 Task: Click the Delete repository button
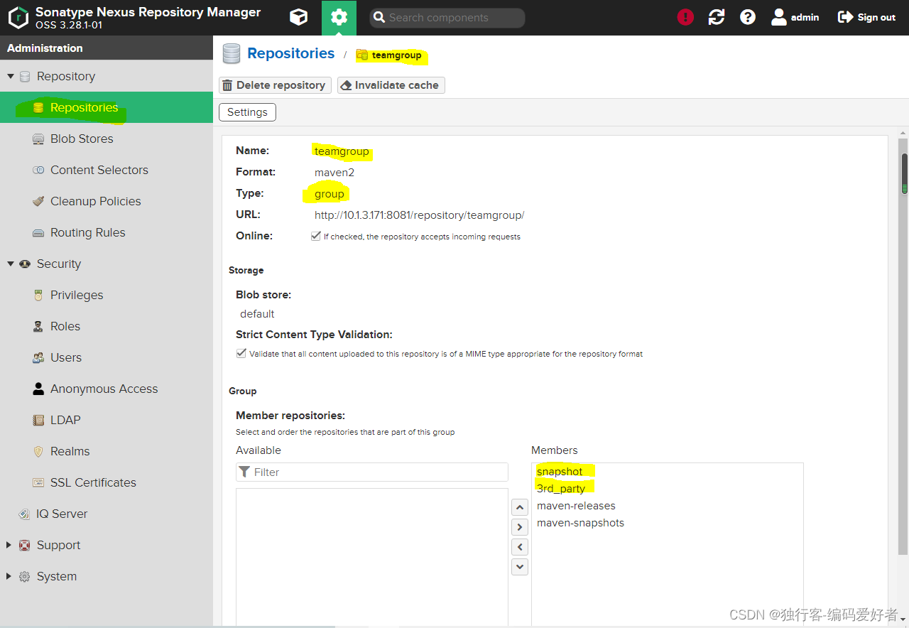(275, 85)
